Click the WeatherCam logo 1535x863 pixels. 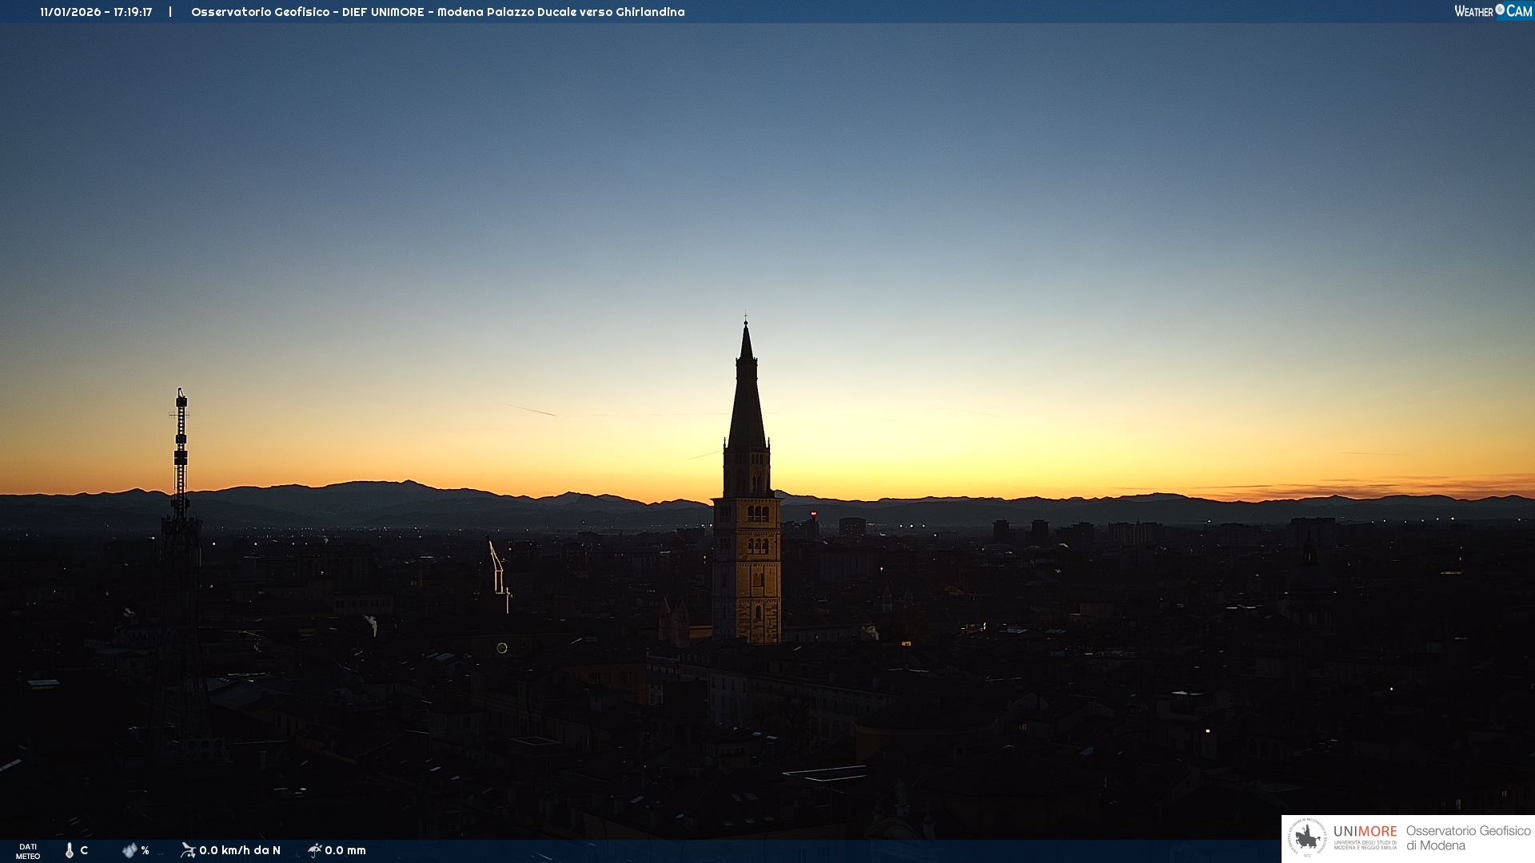[x=1493, y=11]
